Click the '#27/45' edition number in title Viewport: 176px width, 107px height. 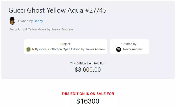coord(96,11)
